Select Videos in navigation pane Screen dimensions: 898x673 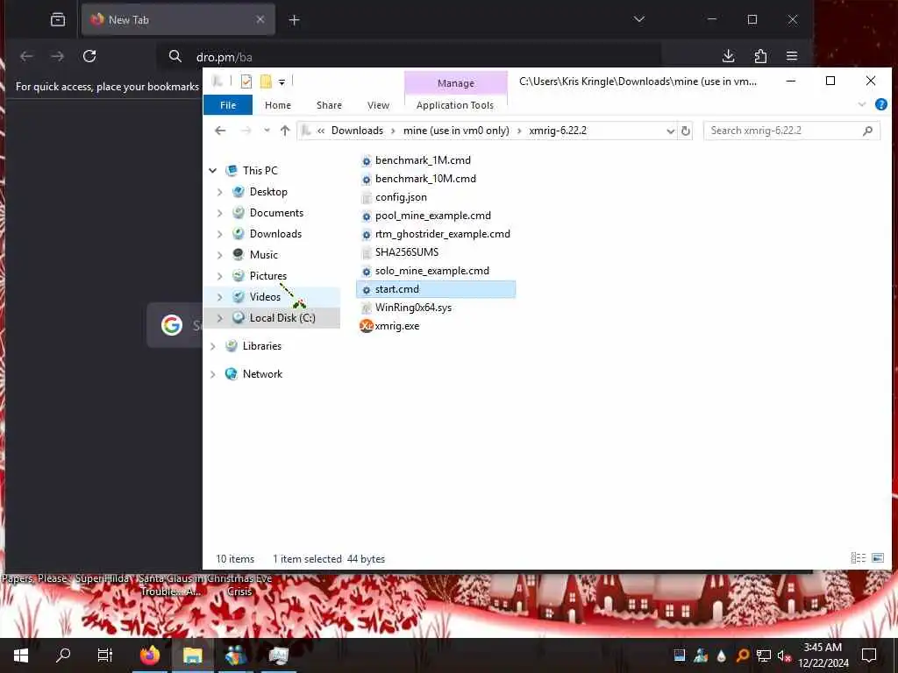tap(265, 297)
